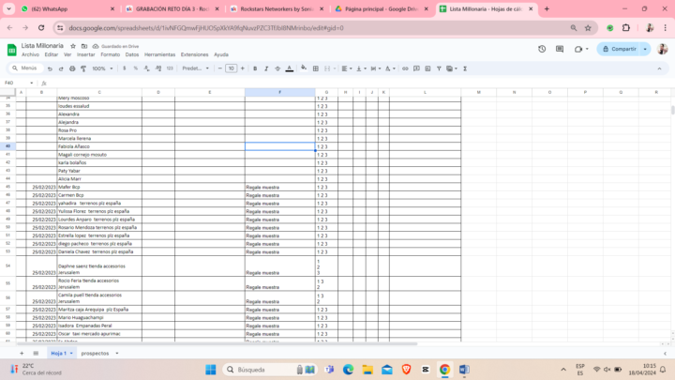Open the fill color picker
Screen dimensions: 675x380
(x=304, y=68)
